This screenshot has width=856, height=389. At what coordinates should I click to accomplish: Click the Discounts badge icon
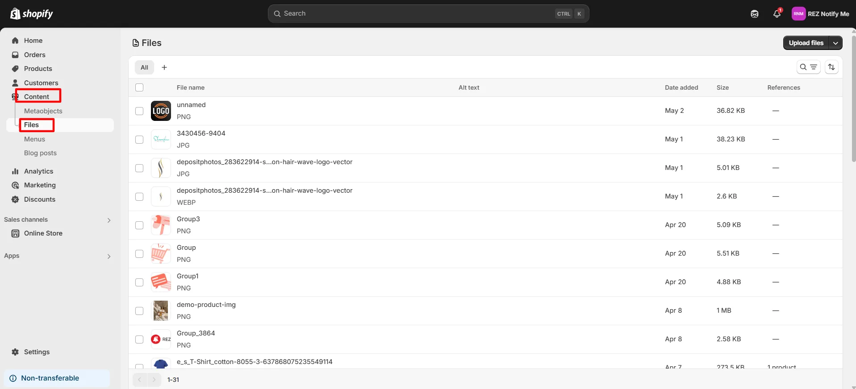[x=15, y=199]
